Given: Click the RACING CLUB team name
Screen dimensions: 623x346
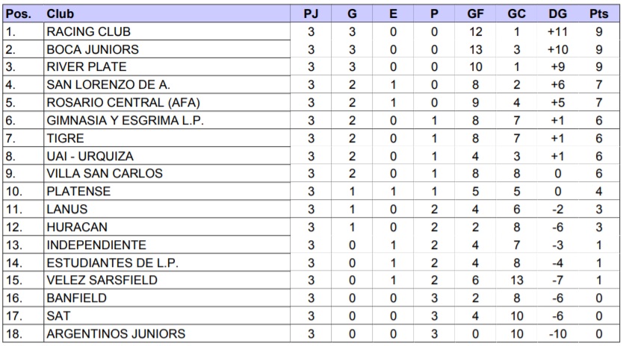Looking at the screenshot, I should point(88,32).
